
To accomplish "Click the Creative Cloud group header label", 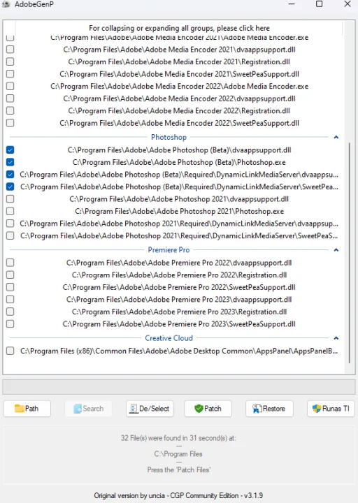I will 169,338.
